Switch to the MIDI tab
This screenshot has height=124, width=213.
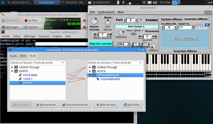23,56
